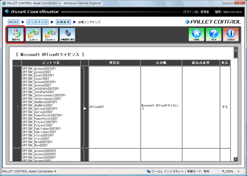Click the 権限: Administrator label
247x176 pixels.
coord(228,12)
